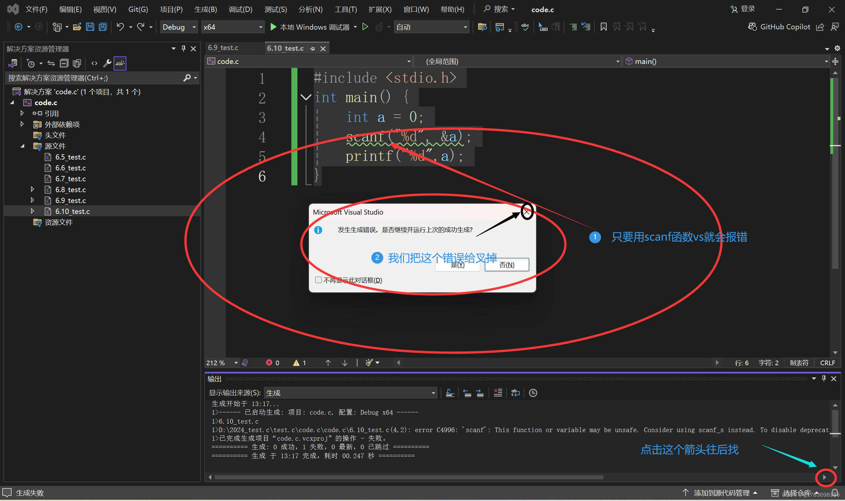Open the Git(G) menu
Image resolution: width=845 pixels, height=501 pixels.
point(138,10)
